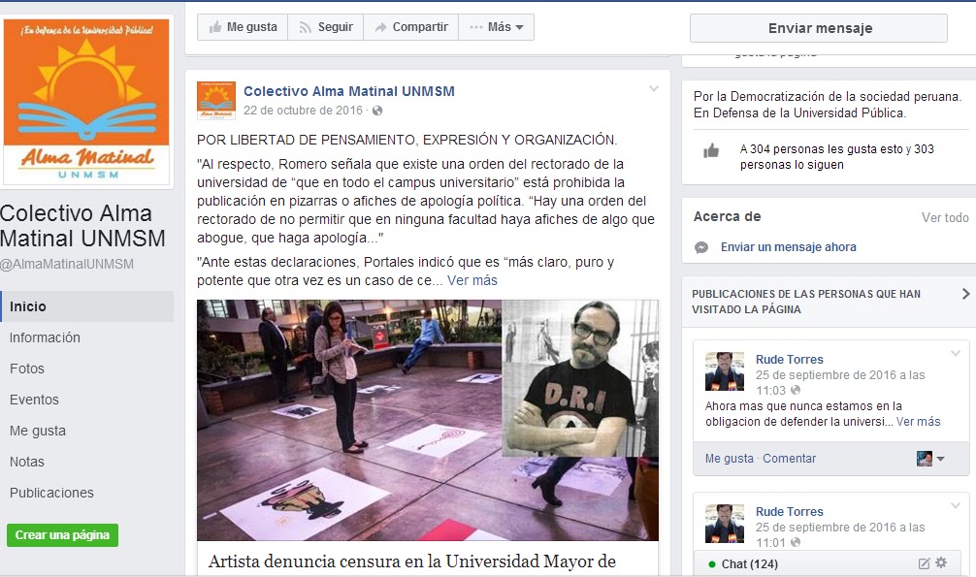Viewport: 976px width, 577px height.
Task: Open the Me gusta sidebar tab
Action: pos(37,431)
